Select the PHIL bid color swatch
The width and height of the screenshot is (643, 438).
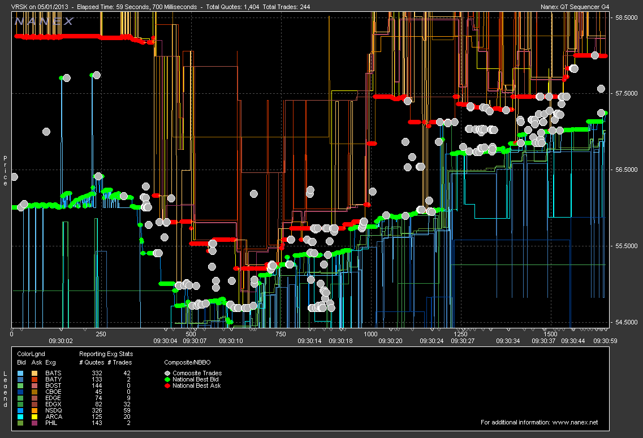pyautogui.click(x=20, y=423)
